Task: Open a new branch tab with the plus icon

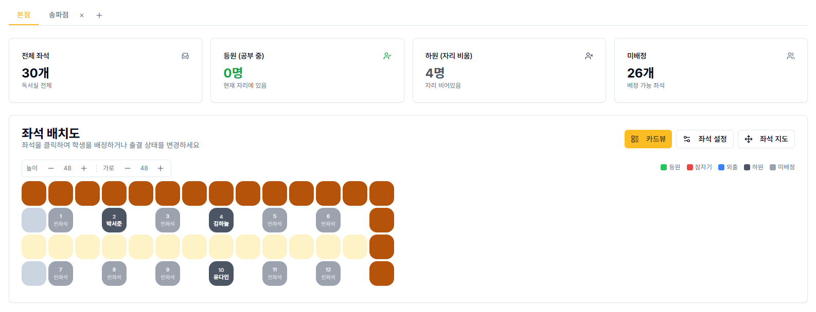Action: [x=99, y=15]
